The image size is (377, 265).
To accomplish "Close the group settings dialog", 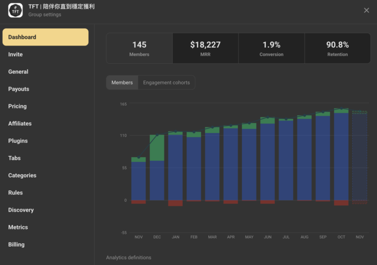I will [x=367, y=10].
